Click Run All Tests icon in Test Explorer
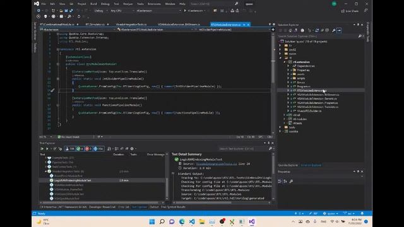Image resolution: width=404 pixels, height=227 pixels. coord(42,149)
